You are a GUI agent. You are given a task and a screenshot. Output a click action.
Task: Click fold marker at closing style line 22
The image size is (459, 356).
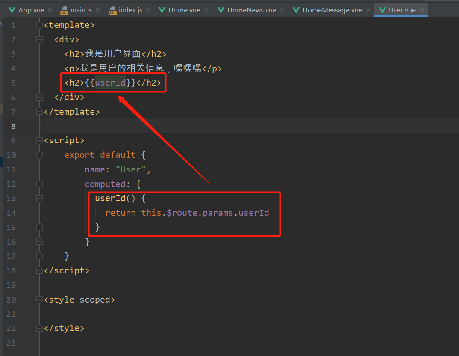point(39,328)
